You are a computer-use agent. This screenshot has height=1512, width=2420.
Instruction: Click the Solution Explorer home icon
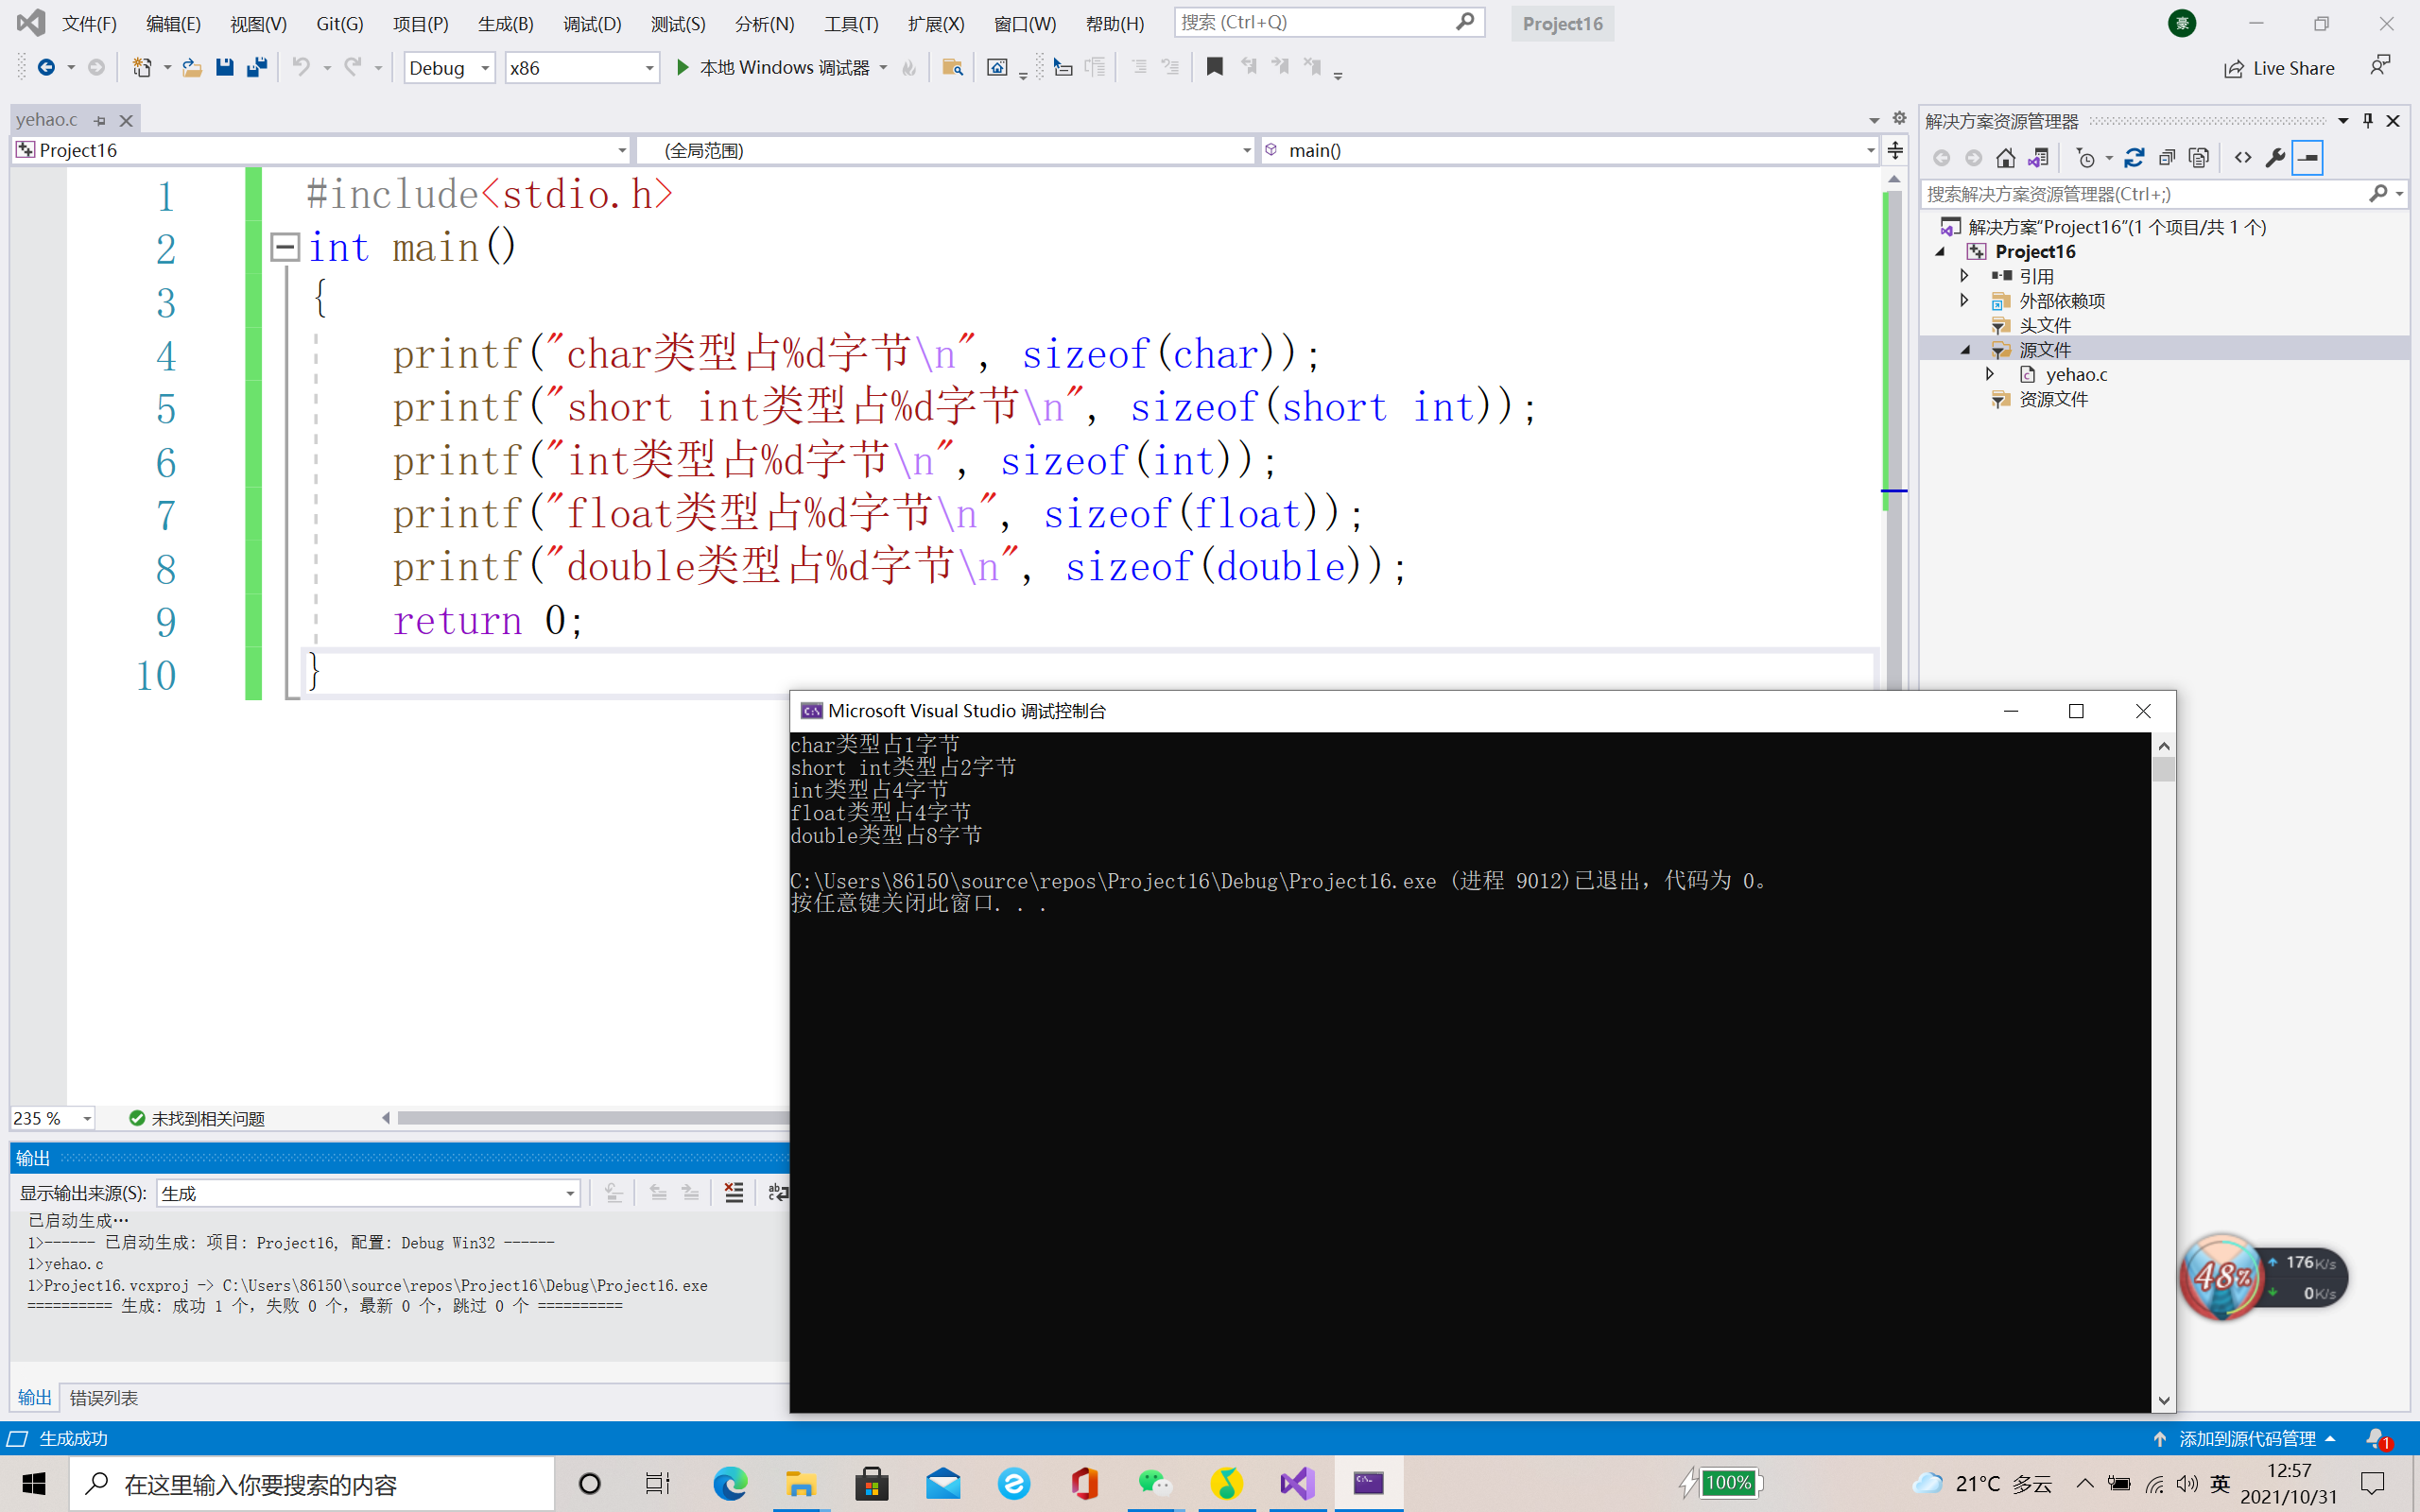(2005, 158)
